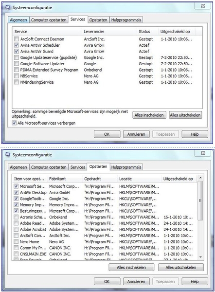Sort startup items by Locatie column header
This screenshot has height=292, width=215.
(139, 179)
